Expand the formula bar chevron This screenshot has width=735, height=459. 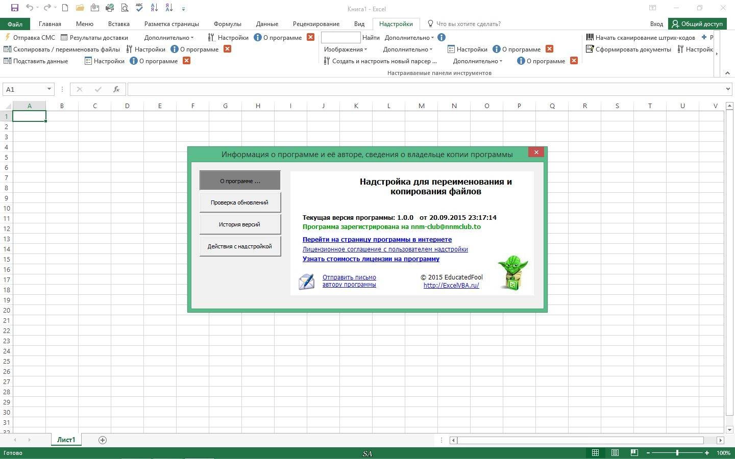[x=728, y=89]
